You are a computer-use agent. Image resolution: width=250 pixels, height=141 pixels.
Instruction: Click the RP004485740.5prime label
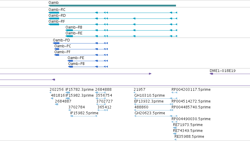[x=191, y=107]
